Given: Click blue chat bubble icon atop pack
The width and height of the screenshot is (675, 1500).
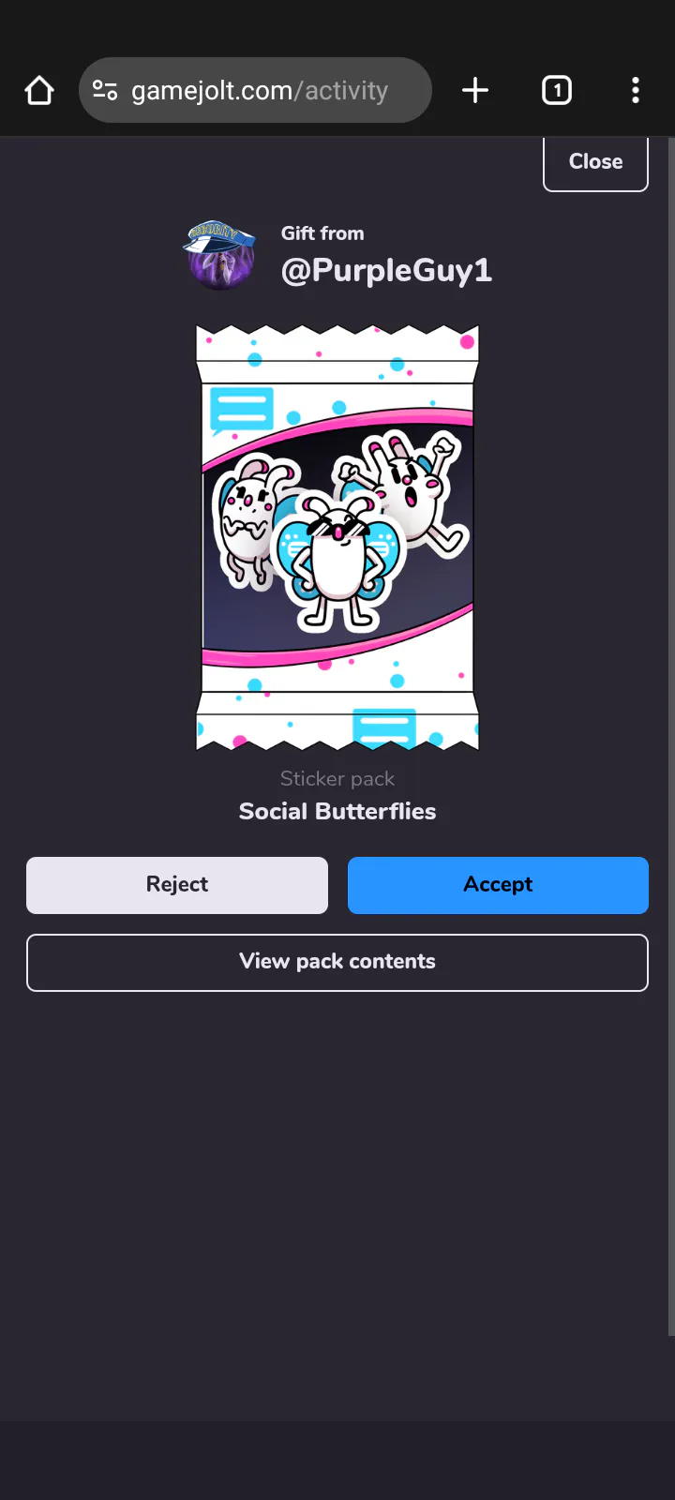Looking at the screenshot, I should [x=241, y=411].
